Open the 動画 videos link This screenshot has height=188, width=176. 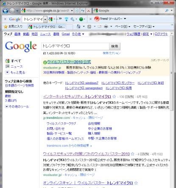[x=26, y=34]
